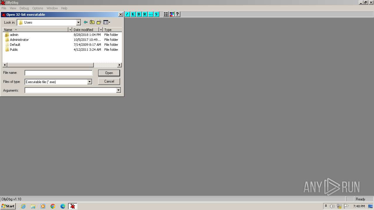Open the volume speaker tray icon
Viewport: 374px width, 210px height.
(x=332, y=206)
